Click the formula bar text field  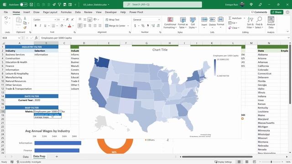click(164, 38)
